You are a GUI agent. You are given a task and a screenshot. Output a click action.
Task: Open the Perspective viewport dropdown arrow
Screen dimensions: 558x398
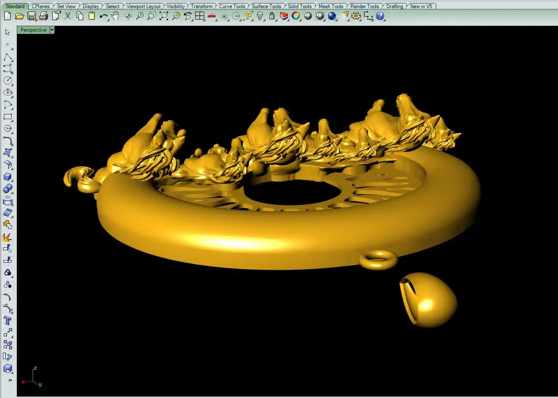[x=52, y=30]
